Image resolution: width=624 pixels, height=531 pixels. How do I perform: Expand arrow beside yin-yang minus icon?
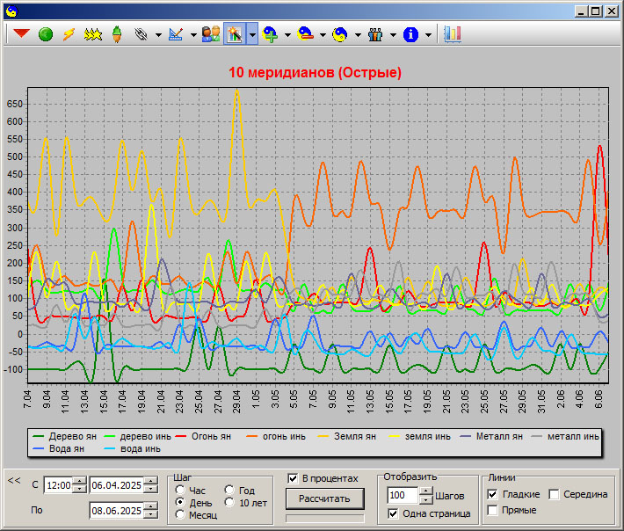coord(323,35)
